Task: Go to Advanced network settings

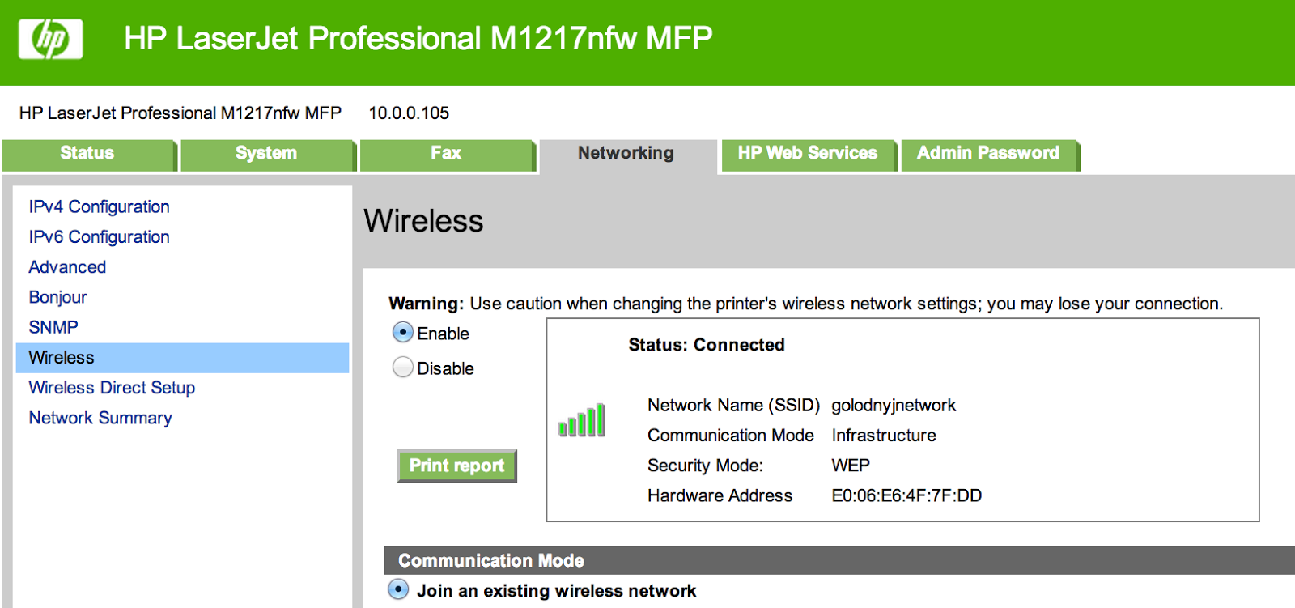Action: pos(67,267)
